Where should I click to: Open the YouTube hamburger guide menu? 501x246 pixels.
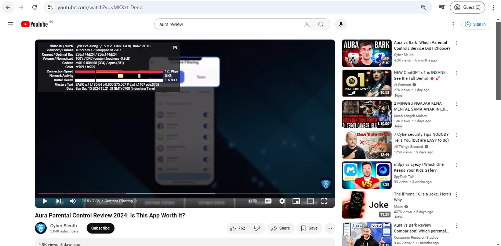[10, 24]
